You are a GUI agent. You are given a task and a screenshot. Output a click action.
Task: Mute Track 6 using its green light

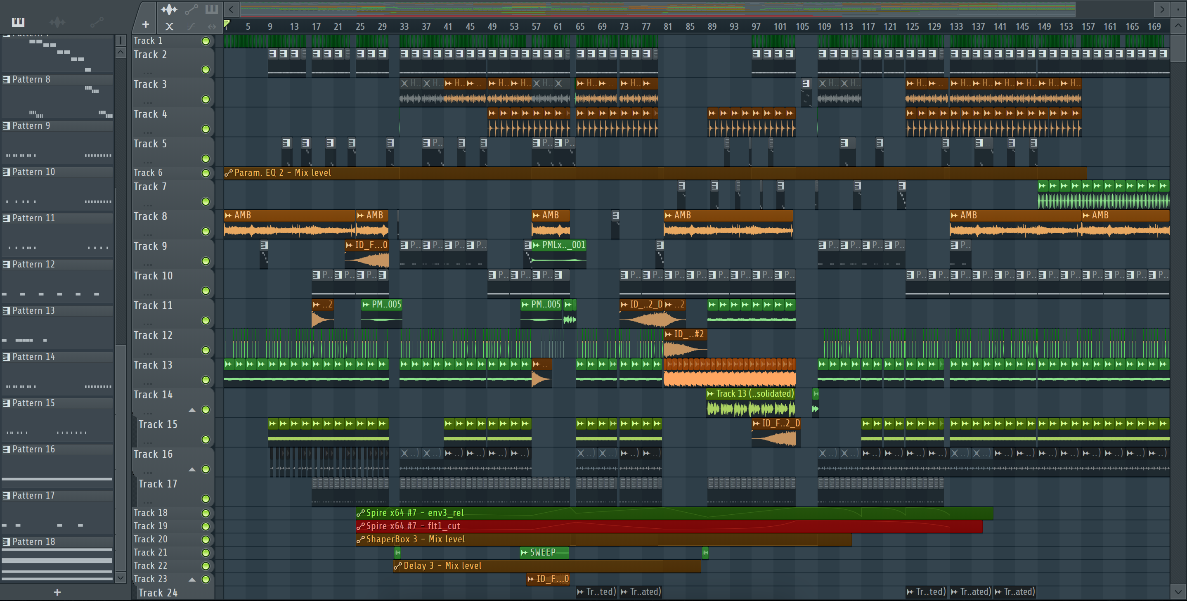click(206, 173)
